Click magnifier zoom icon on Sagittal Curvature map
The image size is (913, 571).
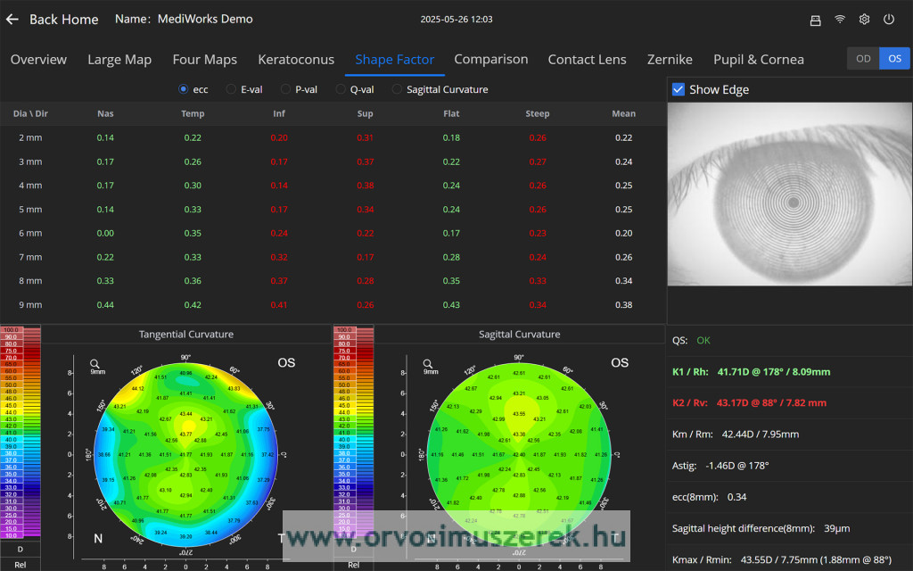click(x=428, y=363)
